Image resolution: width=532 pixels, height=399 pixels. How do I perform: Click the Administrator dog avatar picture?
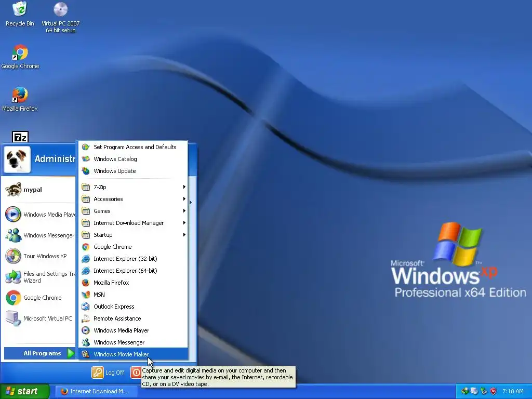pos(17,159)
